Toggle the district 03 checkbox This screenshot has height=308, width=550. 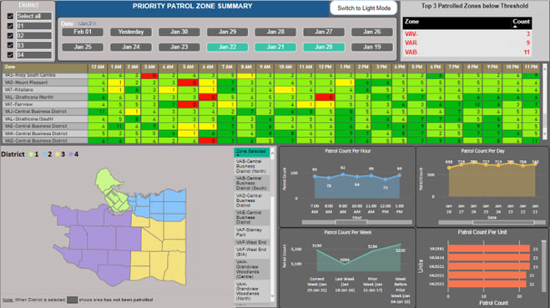10,45
